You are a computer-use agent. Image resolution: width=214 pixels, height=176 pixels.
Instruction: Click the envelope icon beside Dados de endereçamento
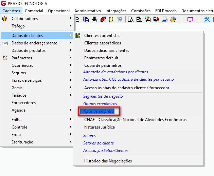5,43
